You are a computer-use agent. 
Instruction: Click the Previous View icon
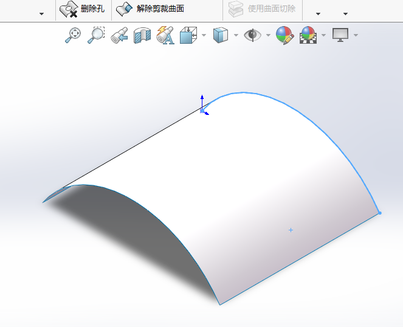point(119,35)
